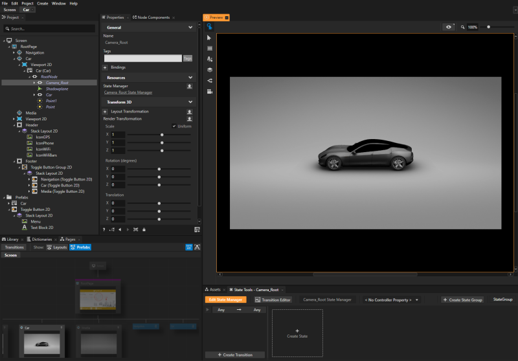Click the help question mark in Properties
518x361 pixels.
click(x=104, y=230)
